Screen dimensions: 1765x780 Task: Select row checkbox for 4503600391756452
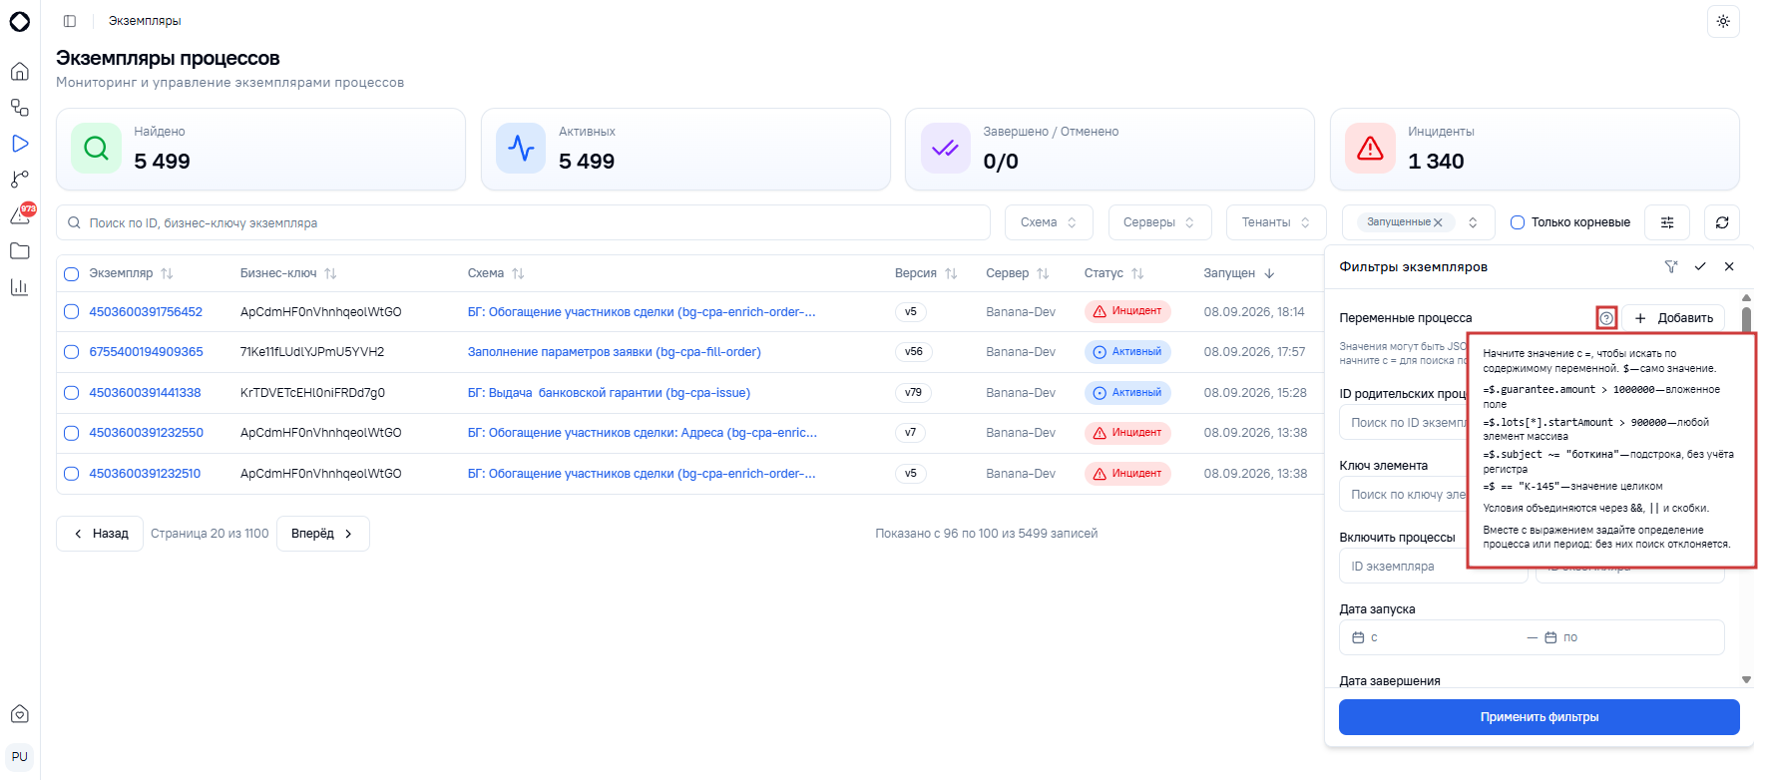point(71,312)
